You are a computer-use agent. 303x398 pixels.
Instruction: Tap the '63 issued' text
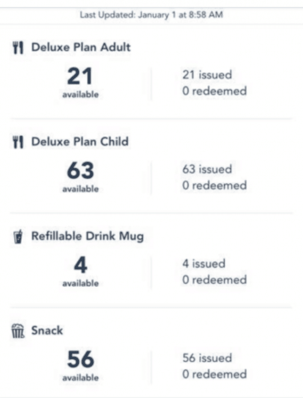[x=207, y=169]
